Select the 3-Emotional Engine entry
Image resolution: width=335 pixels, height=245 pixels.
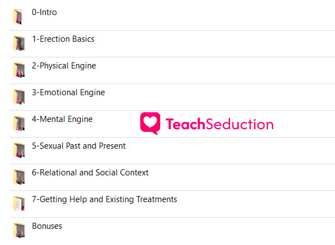pos(68,92)
